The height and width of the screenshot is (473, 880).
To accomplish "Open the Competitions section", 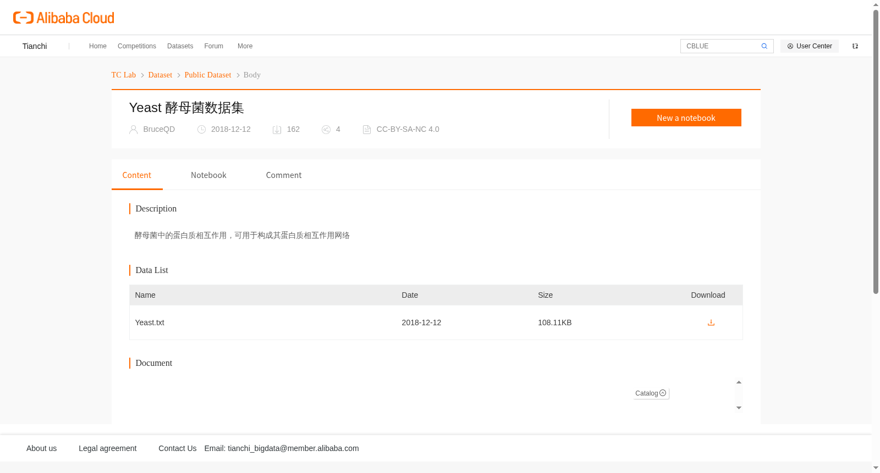I will tap(137, 46).
